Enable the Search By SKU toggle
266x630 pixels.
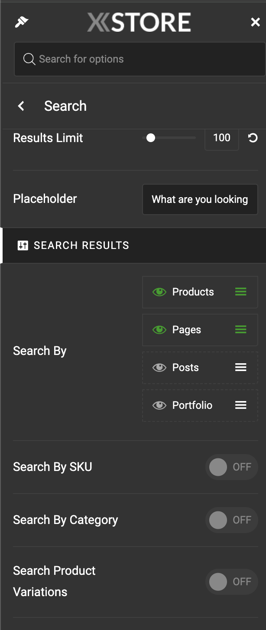point(231,467)
